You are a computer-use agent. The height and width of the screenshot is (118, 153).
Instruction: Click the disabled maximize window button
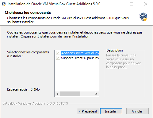tap(132, 4)
